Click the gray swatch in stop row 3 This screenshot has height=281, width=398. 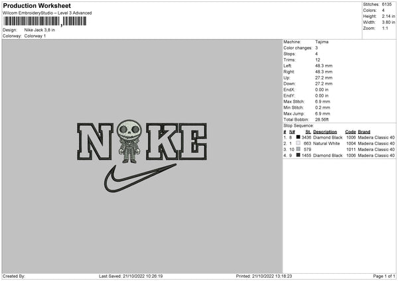pyautogui.click(x=298, y=149)
